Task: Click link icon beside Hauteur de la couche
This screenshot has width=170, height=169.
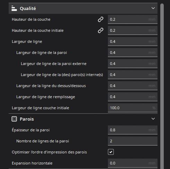Action: [x=101, y=19]
